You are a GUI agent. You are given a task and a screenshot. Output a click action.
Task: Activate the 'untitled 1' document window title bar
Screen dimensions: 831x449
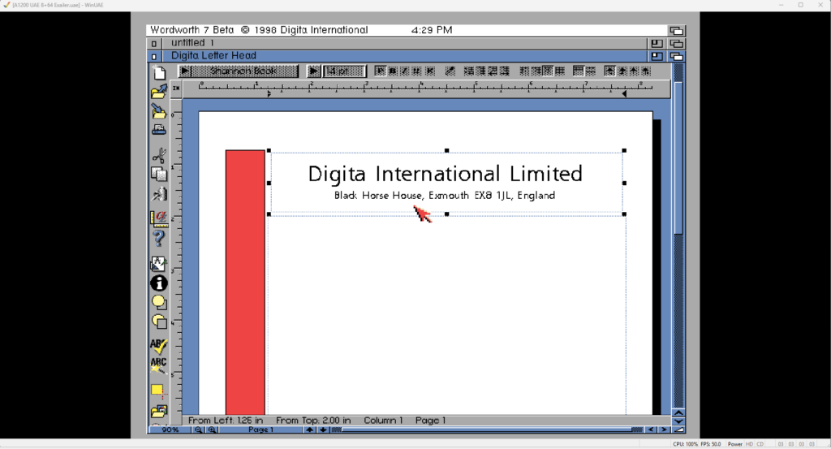pos(404,43)
